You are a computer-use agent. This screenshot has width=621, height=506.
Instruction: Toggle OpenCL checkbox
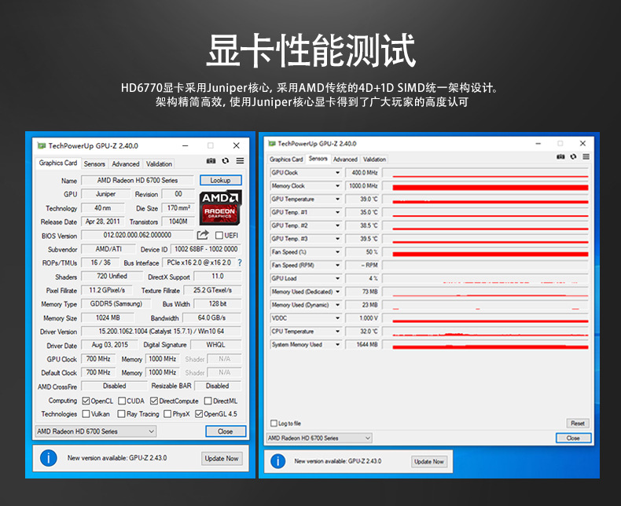[86, 401]
